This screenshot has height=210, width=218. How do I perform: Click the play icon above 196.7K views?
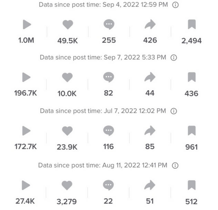click(26, 77)
